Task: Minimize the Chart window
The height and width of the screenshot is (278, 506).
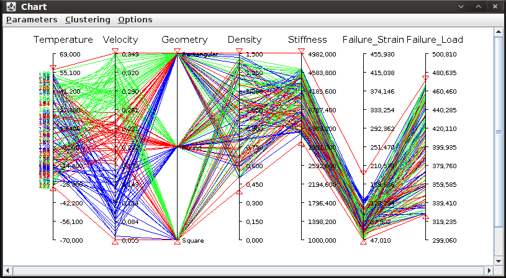Action: point(461,6)
